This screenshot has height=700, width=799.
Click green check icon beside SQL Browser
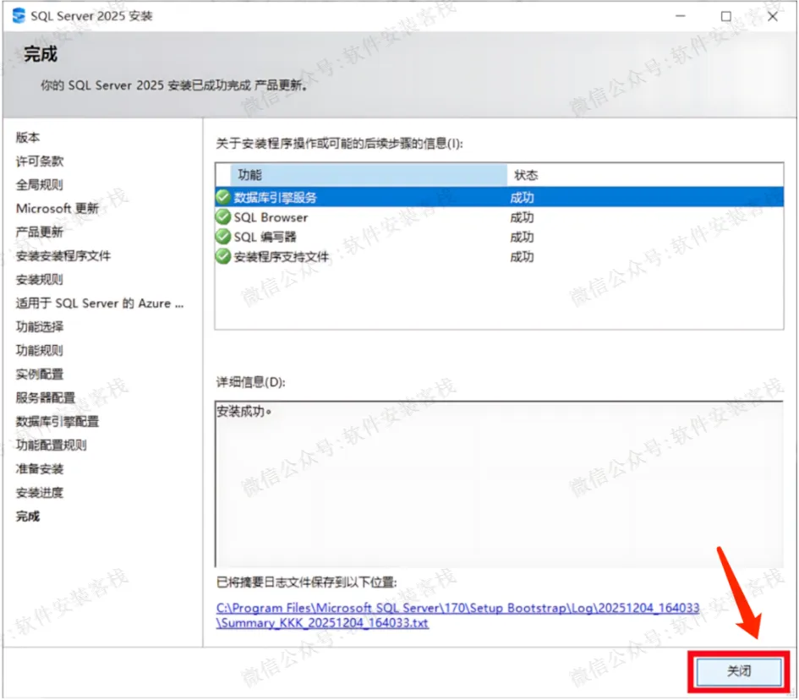[x=223, y=217]
